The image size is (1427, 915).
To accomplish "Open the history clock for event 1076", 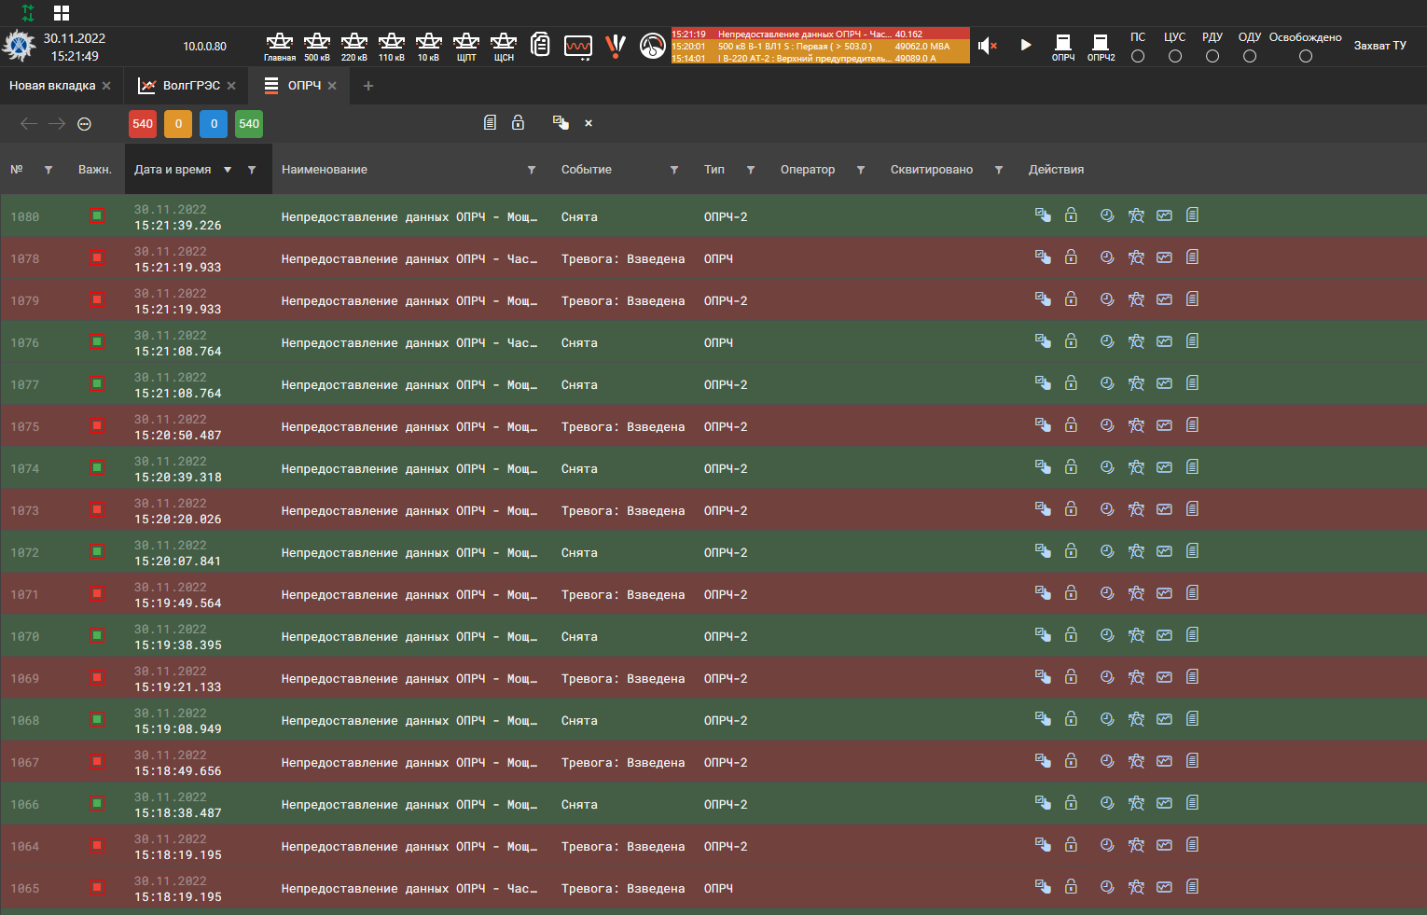I will 1107,341.
